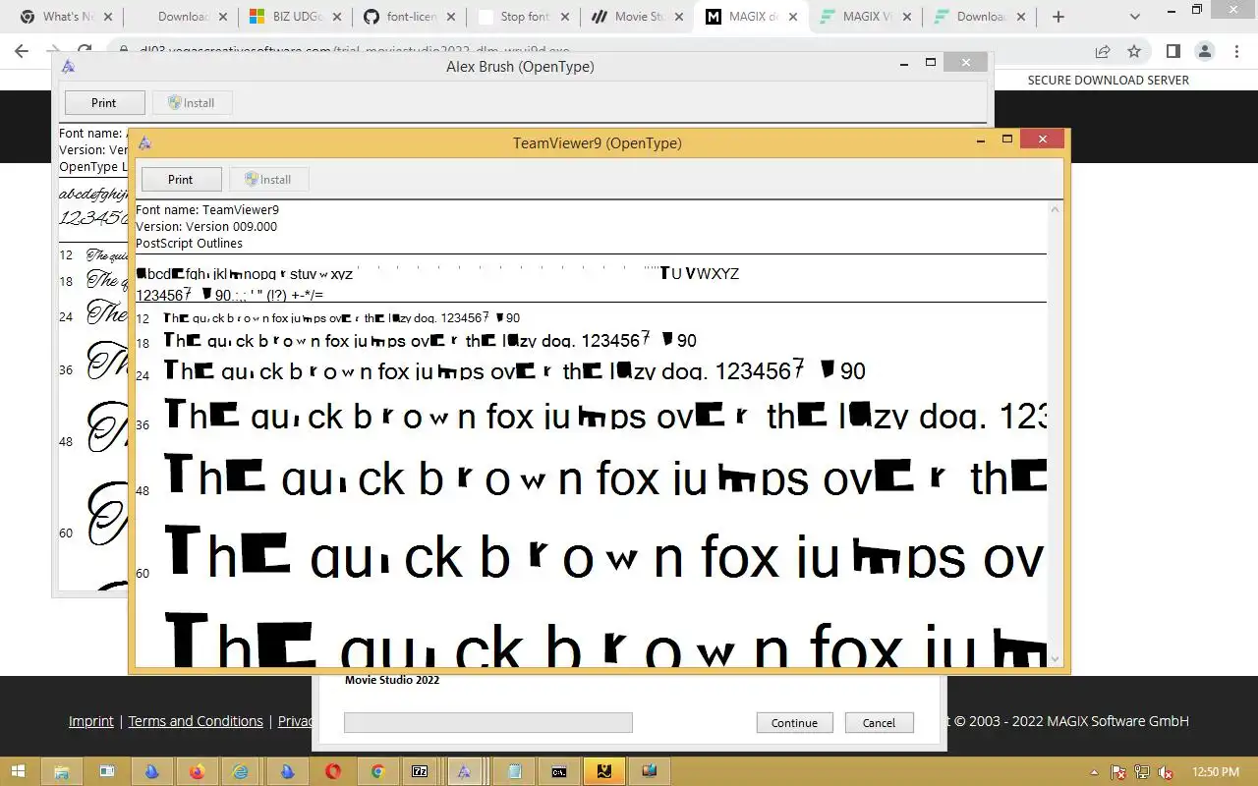Open Internet Explorer from the taskbar
The height and width of the screenshot is (786, 1258).
click(x=242, y=771)
